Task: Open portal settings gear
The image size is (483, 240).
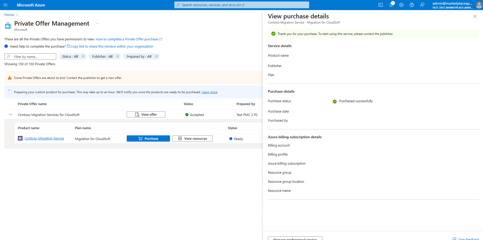Action: pyautogui.click(x=401, y=5)
